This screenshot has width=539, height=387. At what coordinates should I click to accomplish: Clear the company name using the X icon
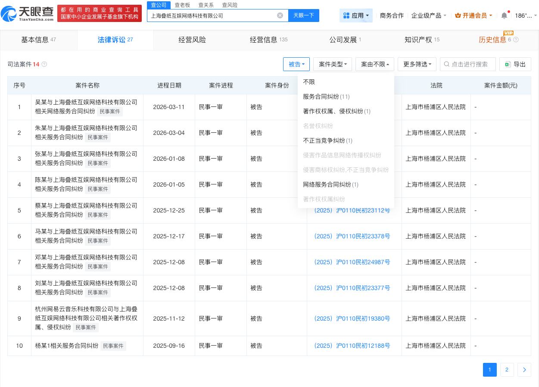280,16
